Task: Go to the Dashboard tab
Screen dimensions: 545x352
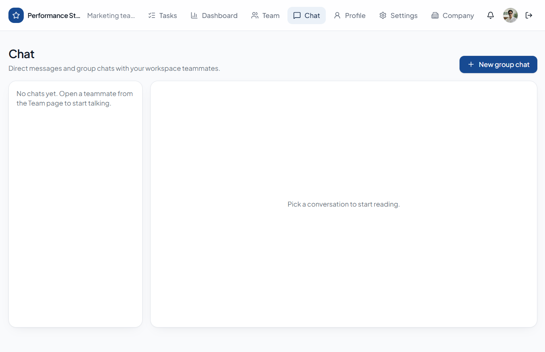Action: click(214, 15)
